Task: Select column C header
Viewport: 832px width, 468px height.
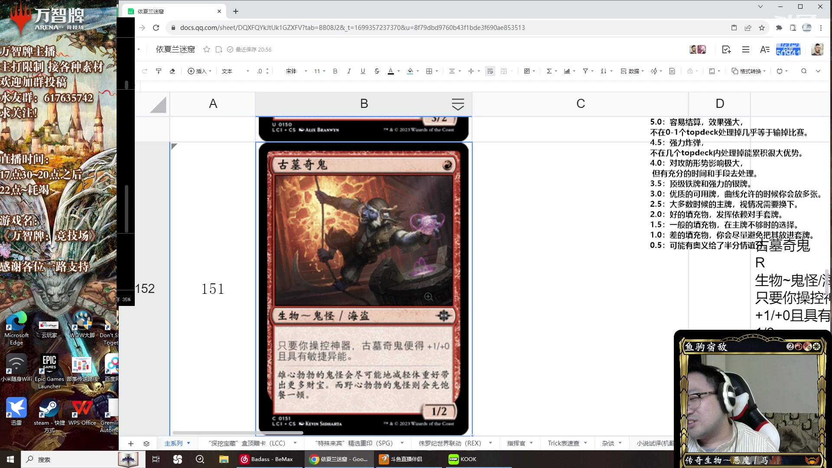Action: pos(581,104)
